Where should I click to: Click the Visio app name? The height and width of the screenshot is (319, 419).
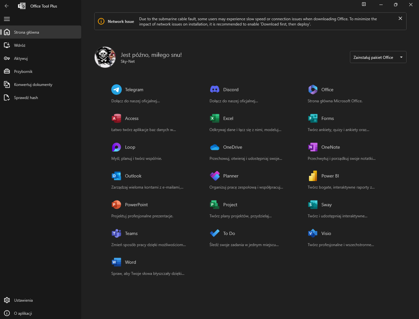326,233
